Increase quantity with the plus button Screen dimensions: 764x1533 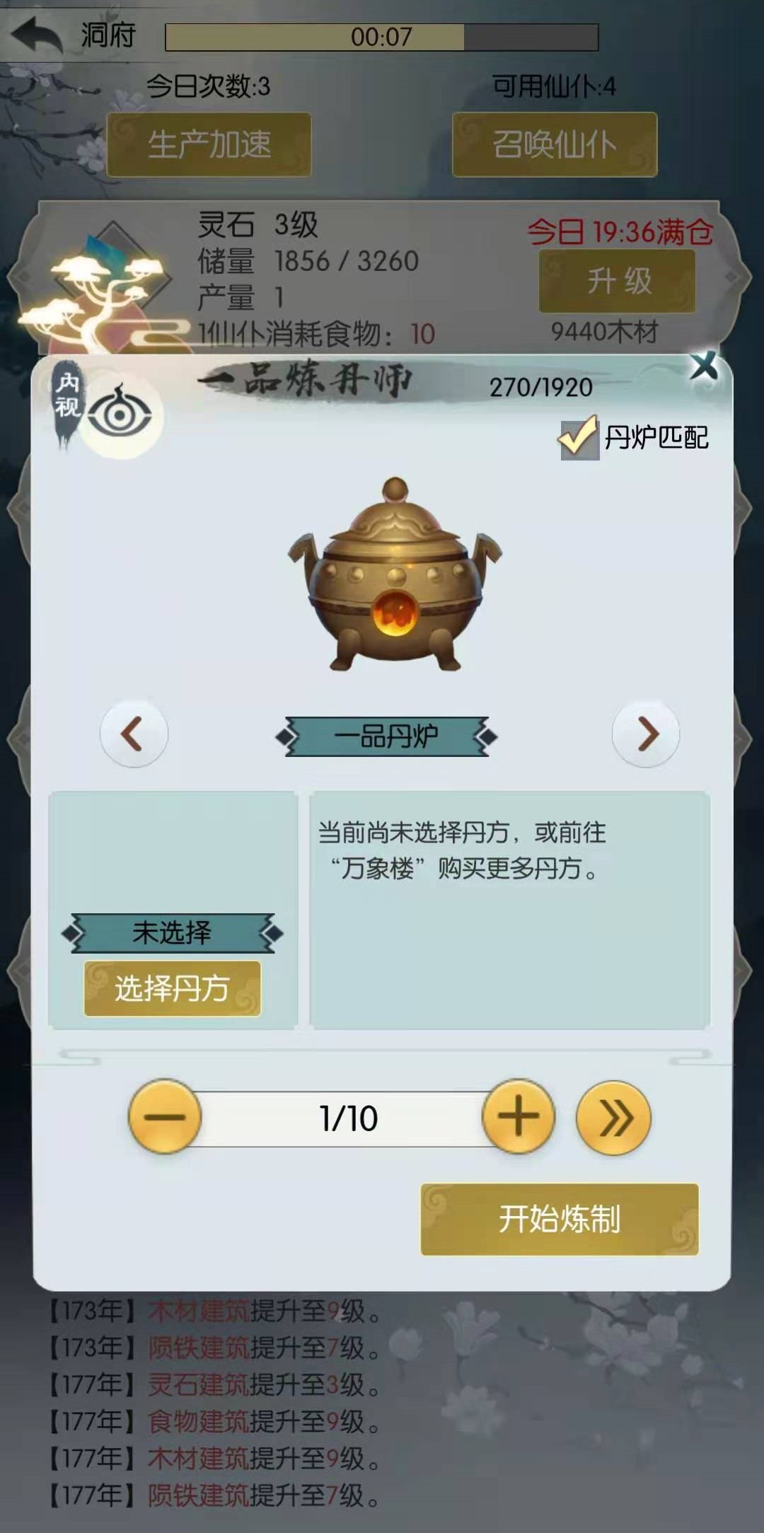(519, 1116)
